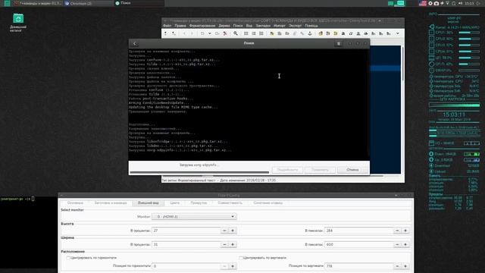Switch to the Прокрутка tab in Tilda Config
This screenshot has width=485, height=273.
199,203
